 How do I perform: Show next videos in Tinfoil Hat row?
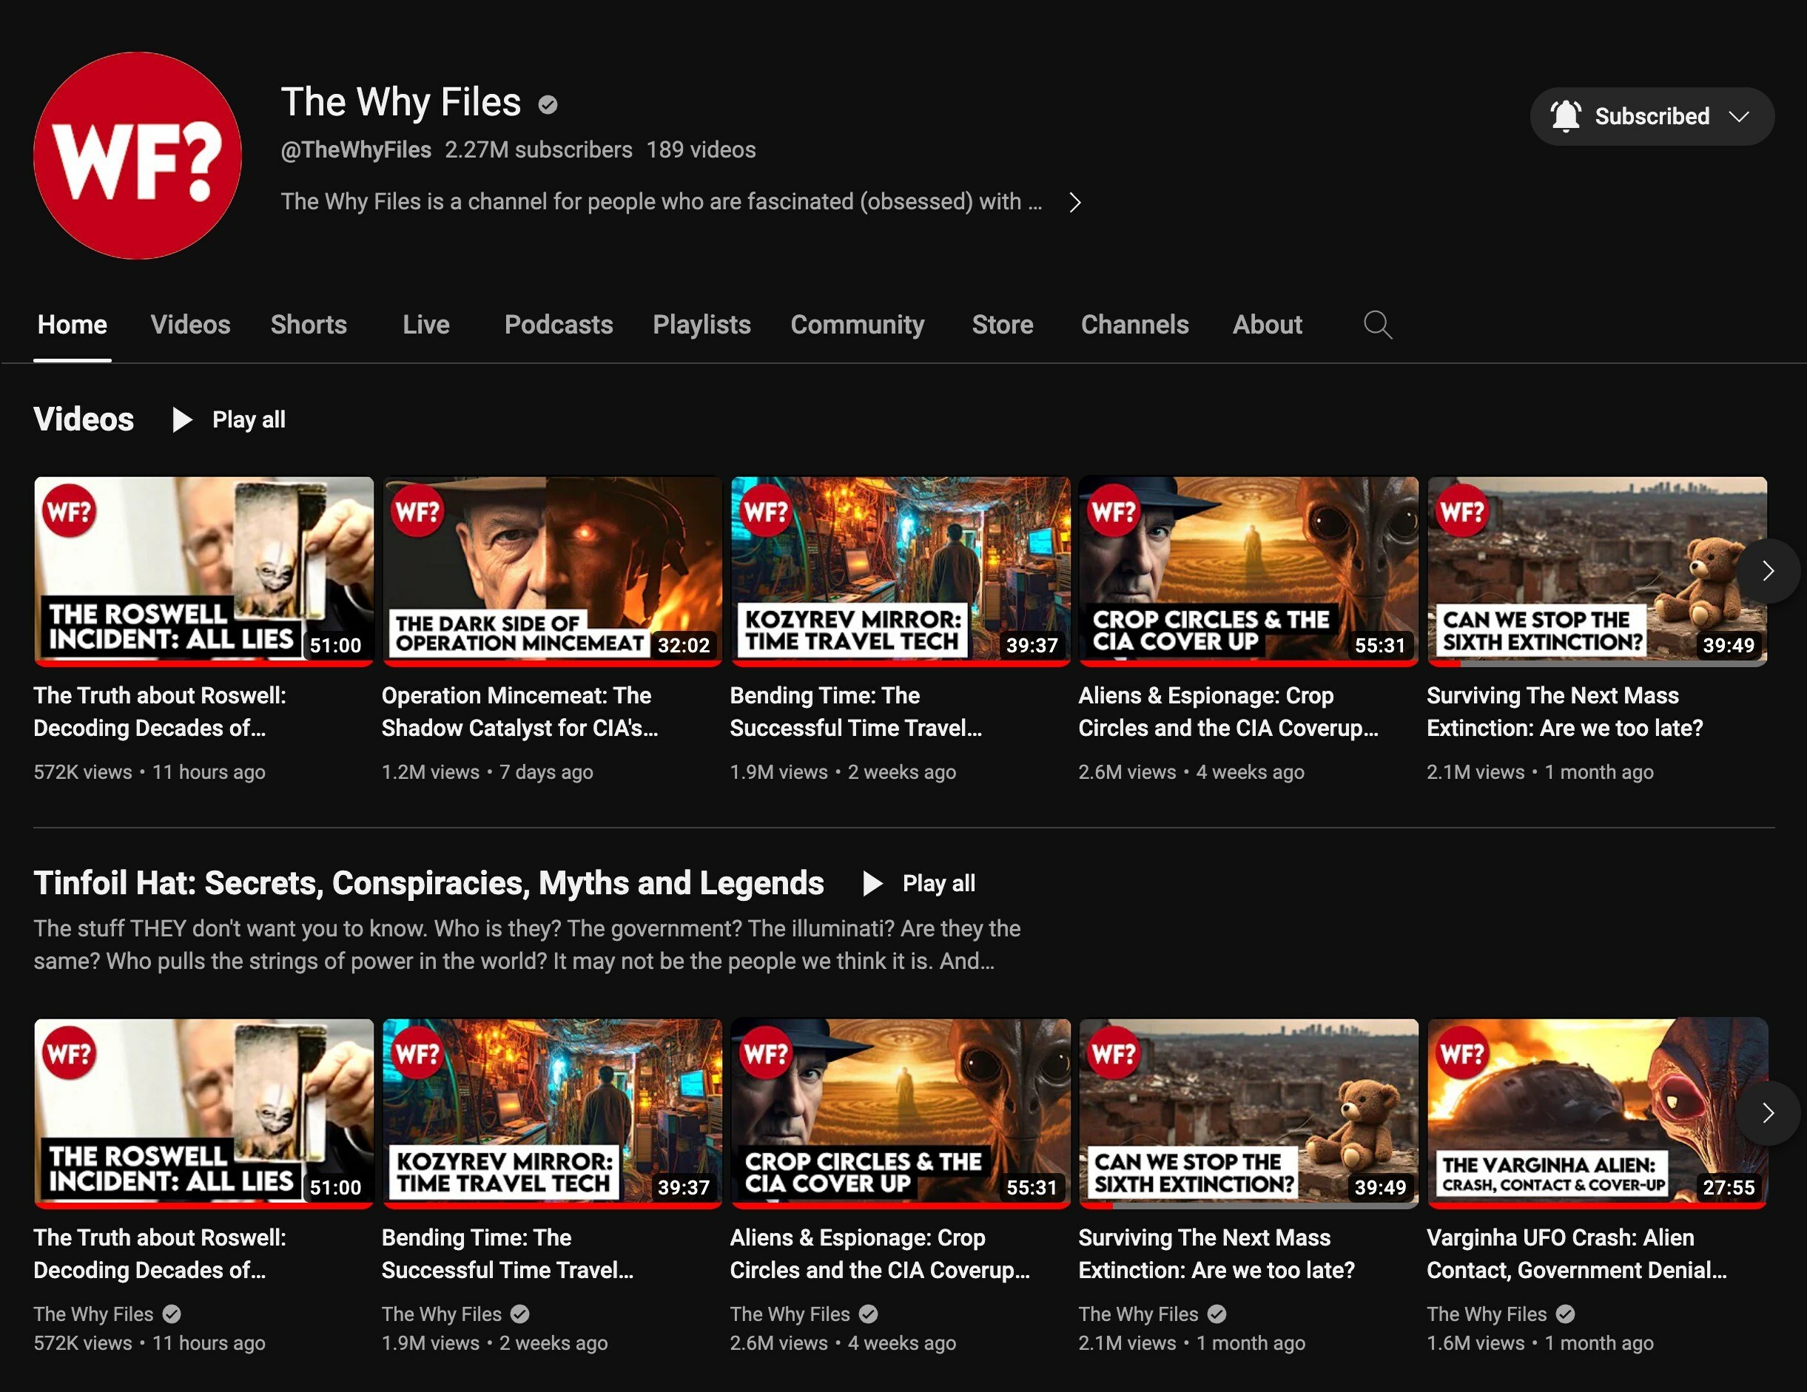tap(1768, 1113)
